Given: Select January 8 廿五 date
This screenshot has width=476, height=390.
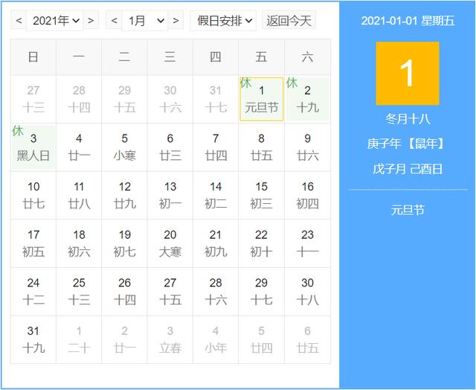Looking at the screenshot, I should coord(261,147).
